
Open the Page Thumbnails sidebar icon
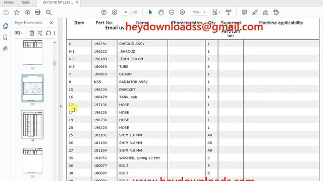click(6, 26)
